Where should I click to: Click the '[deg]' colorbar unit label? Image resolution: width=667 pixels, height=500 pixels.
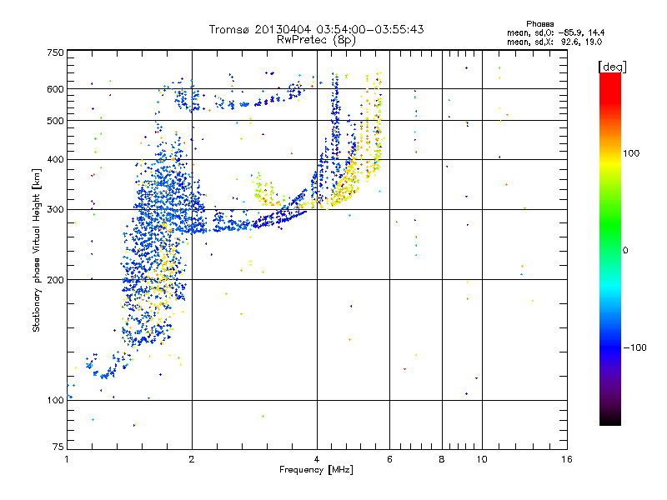tap(612, 67)
